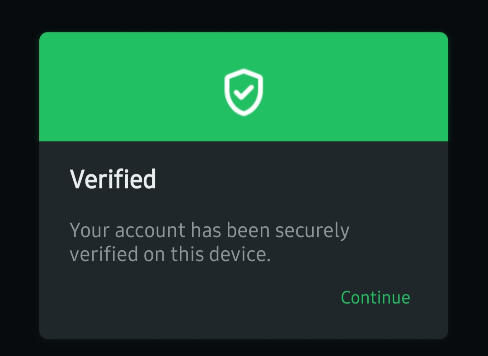Click empty dialog area left of Continue
The height and width of the screenshot is (356, 488).
click(x=181, y=297)
